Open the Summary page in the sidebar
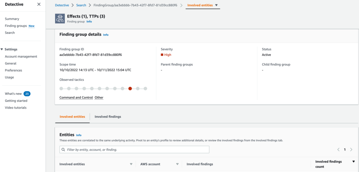359x172 pixels. pyautogui.click(x=12, y=19)
